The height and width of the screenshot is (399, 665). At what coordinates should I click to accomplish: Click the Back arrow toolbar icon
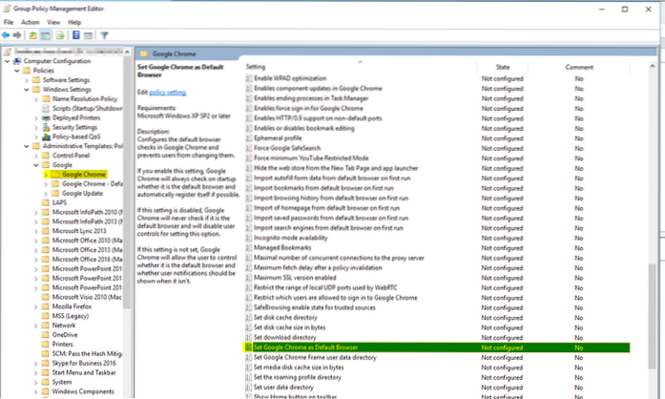click(x=9, y=36)
